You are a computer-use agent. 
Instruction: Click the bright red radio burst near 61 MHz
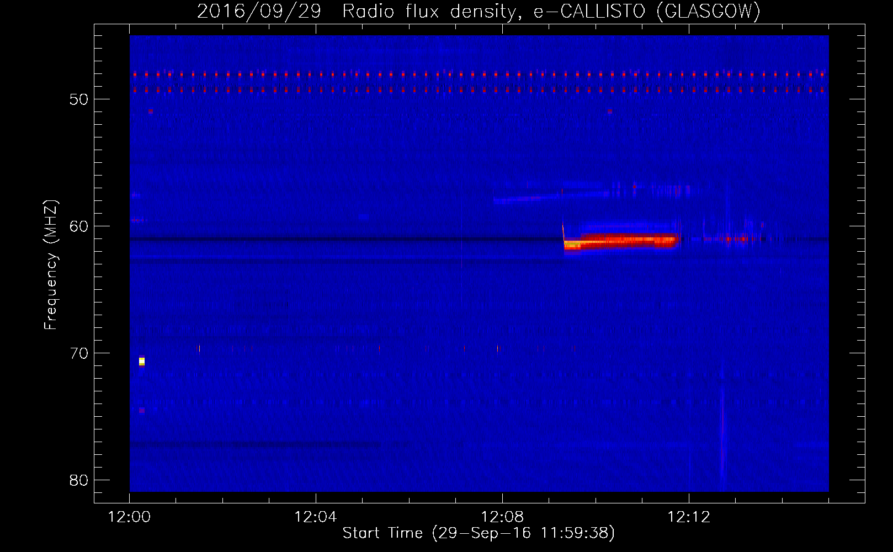click(621, 241)
